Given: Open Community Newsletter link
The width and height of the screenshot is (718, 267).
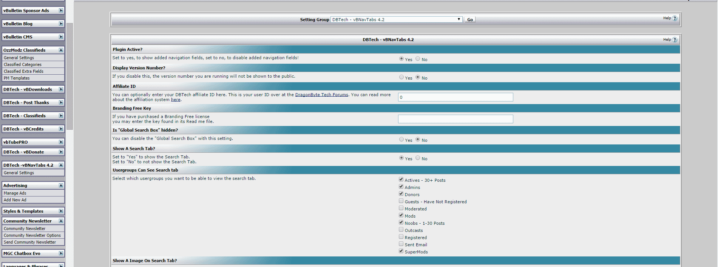Looking at the screenshot, I should 25,229.
